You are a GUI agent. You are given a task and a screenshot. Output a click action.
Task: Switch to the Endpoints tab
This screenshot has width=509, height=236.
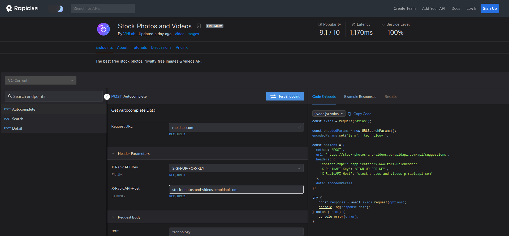[x=104, y=47]
